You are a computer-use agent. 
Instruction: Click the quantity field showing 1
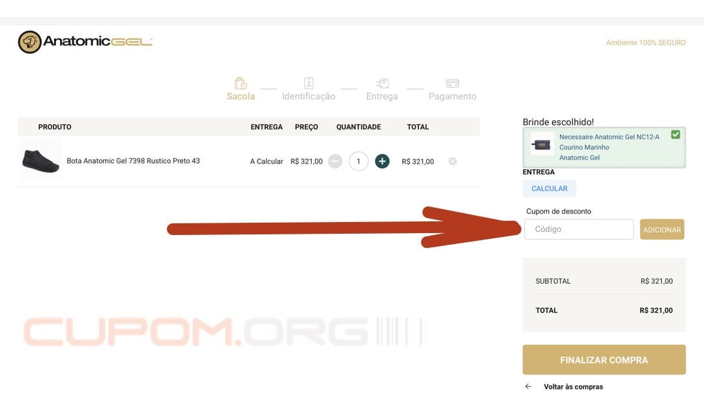click(x=359, y=161)
